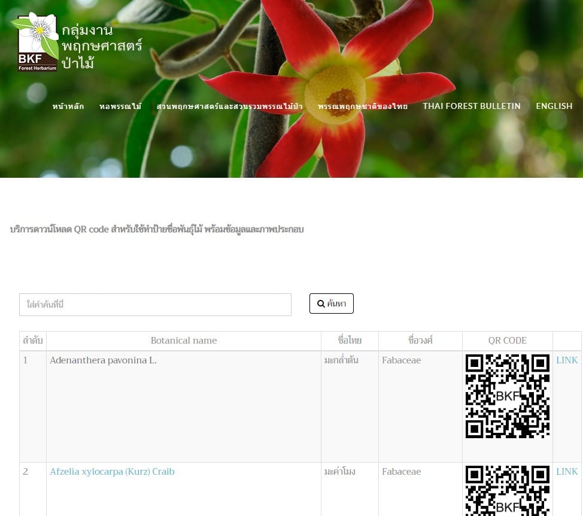Select the ชื่อวงศ์ column header
Image resolution: width=583 pixels, height=516 pixels.
coord(420,341)
